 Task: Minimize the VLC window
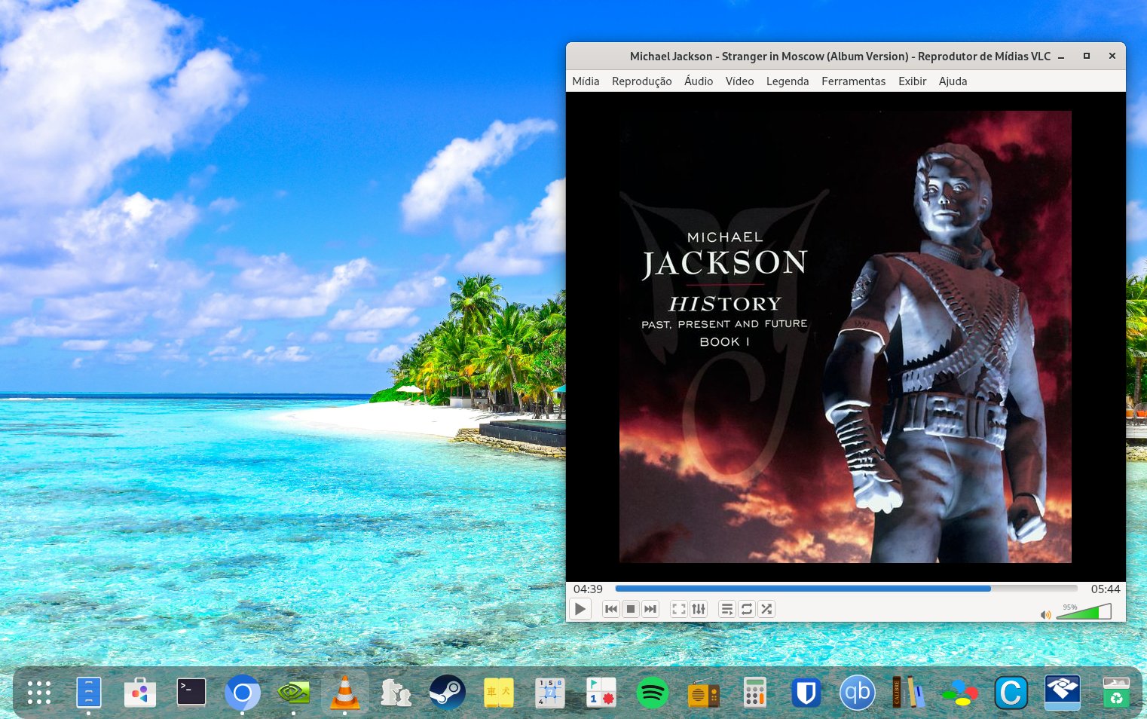click(1061, 57)
